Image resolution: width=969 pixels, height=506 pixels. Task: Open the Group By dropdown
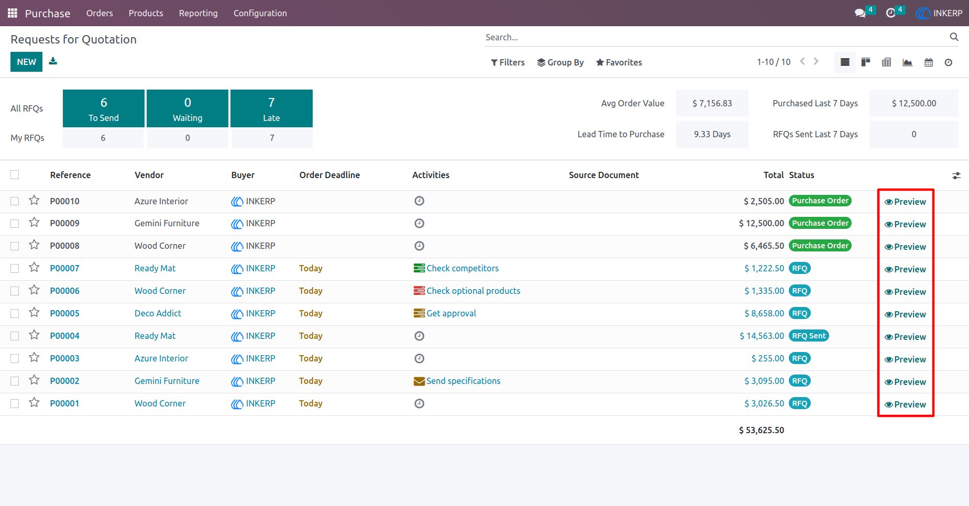coord(560,62)
